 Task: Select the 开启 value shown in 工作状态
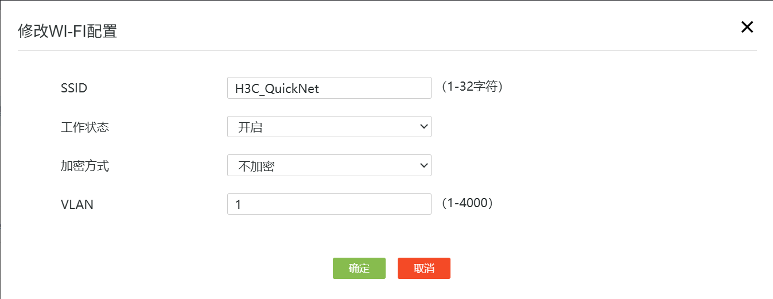[250, 127]
